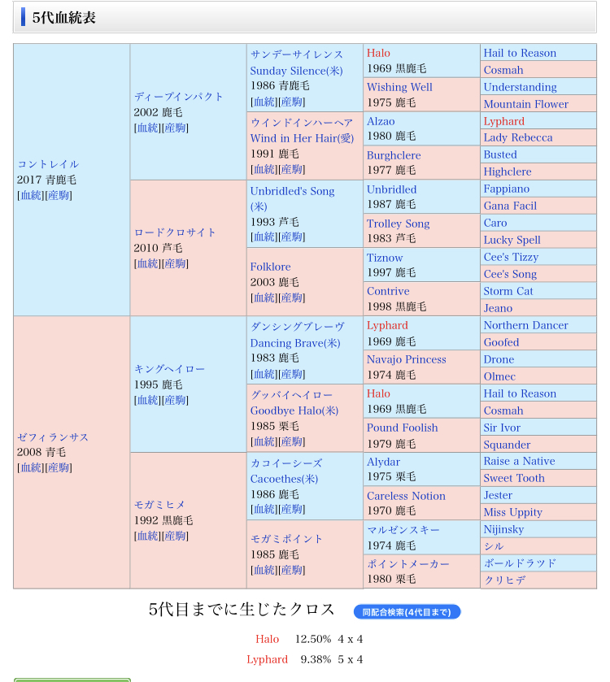
Task: Open 産駒 link under ロードクロサイト
Action: (x=176, y=263)
